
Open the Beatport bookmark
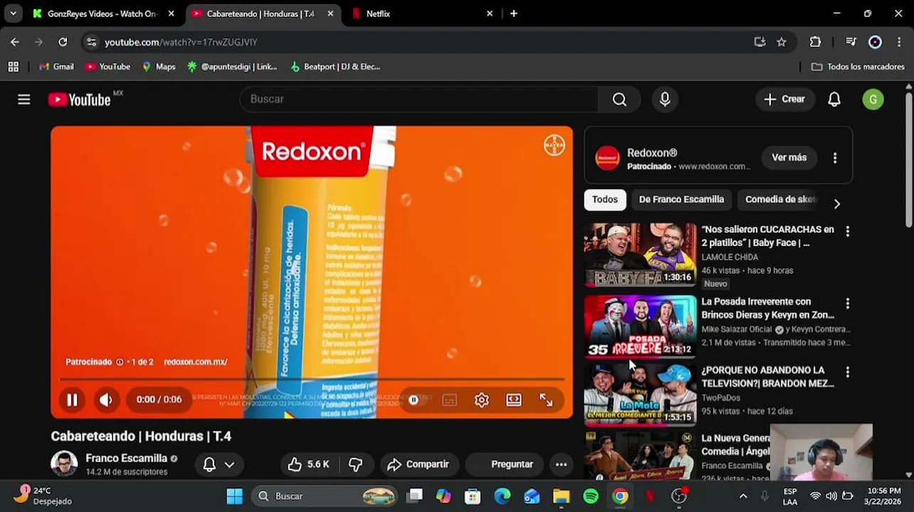(x=335, y=67)
